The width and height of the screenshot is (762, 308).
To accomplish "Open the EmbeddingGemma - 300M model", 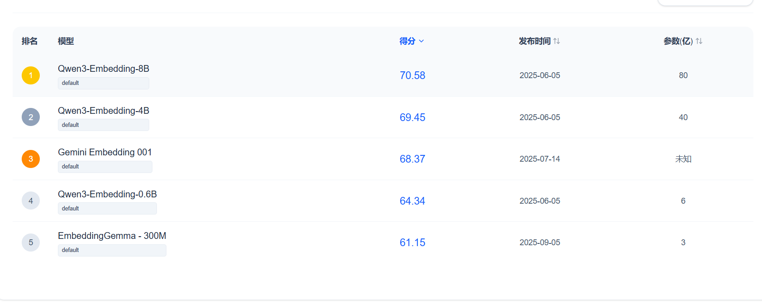I will click(x=112, y=236).
